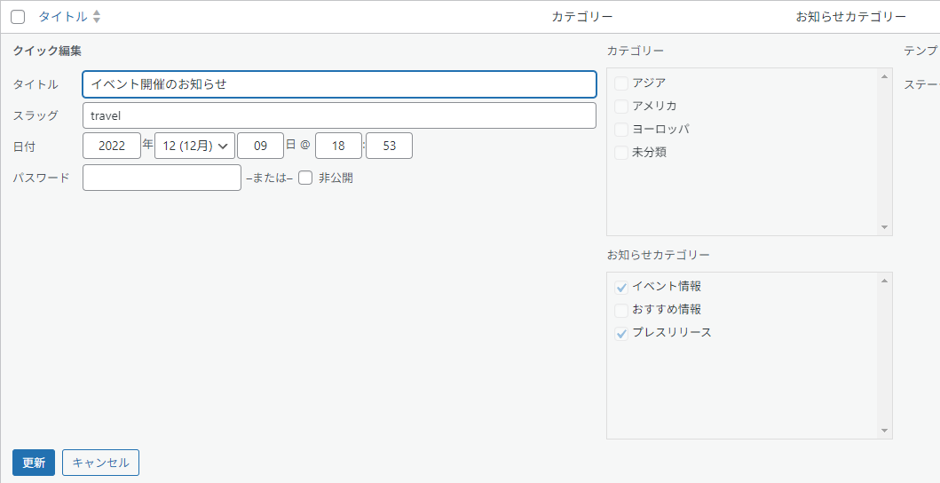Click the year field showing 2022

pos(112,146)
